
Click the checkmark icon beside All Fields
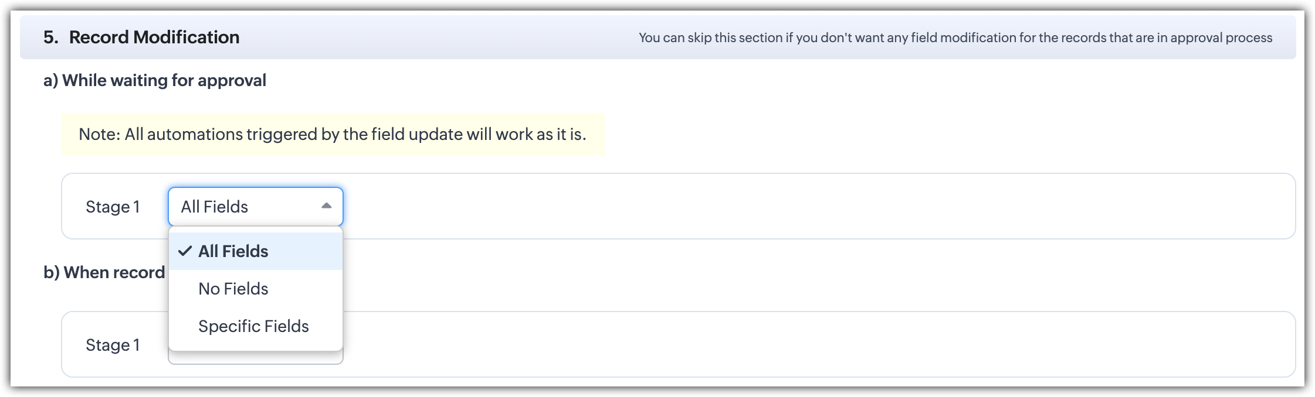click(x=185, y=251)
